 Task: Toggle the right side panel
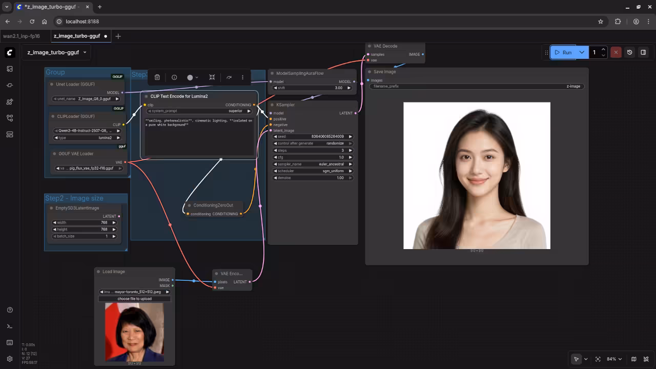click(x=643, y=52)
